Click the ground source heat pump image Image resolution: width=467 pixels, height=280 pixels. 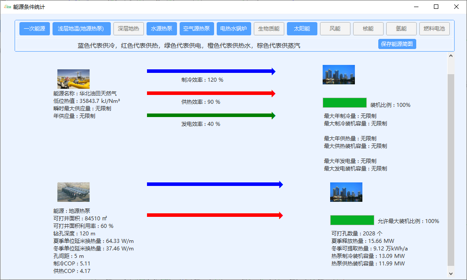pos(73,192)
